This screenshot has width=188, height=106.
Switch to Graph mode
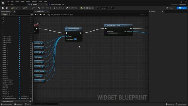[x=182, y=8]
